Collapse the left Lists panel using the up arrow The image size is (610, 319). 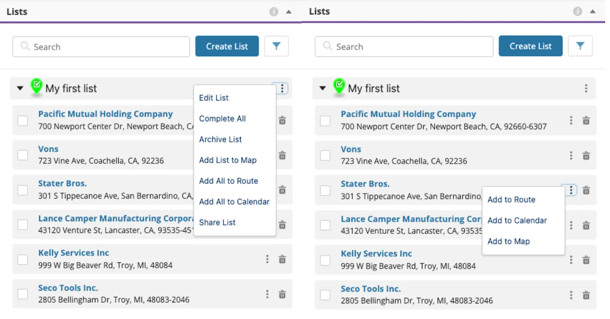pyautogui.click(x=289, y=12)
